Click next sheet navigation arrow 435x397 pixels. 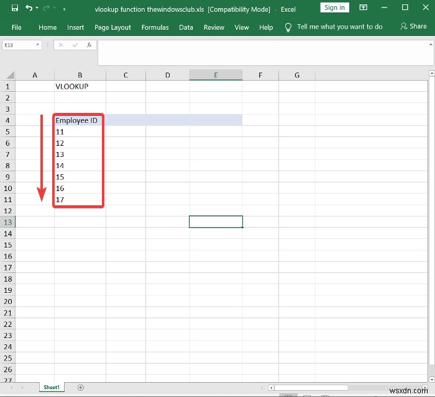[22, 388]
